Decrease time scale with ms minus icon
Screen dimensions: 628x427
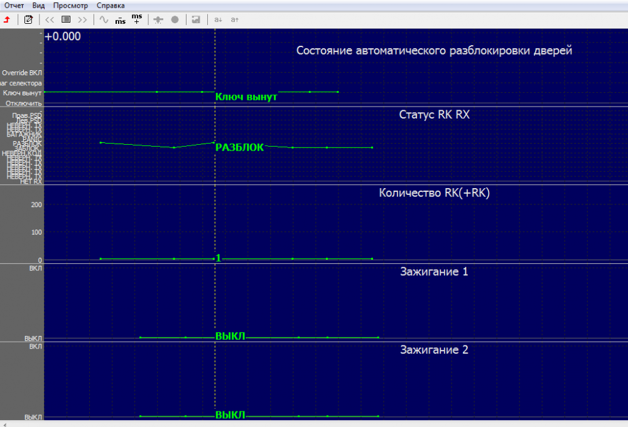click(x=120, y=20)
